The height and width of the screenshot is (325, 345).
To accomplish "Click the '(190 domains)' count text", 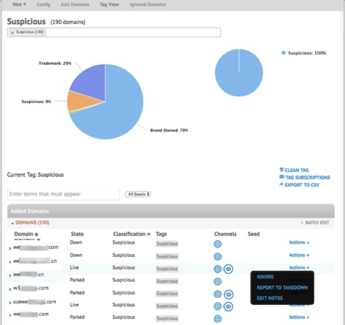I will tap(68, 22).
